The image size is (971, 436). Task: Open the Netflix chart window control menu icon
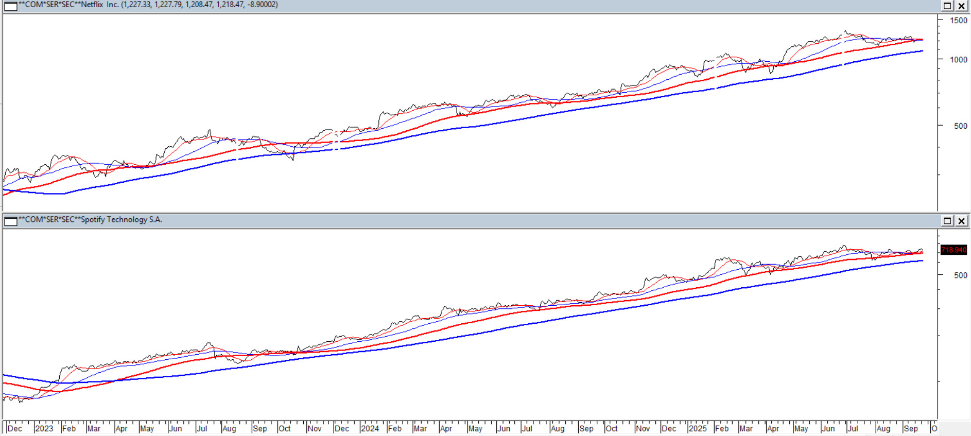point(10,6)
